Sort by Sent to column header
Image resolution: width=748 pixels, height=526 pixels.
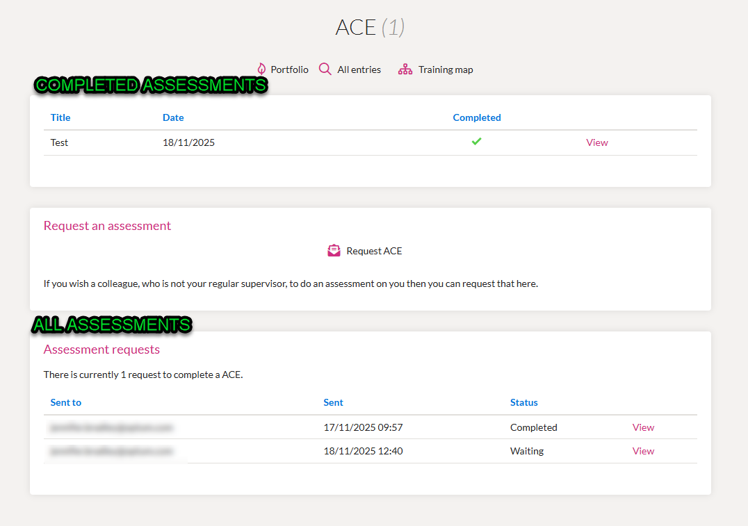point(66,402)
